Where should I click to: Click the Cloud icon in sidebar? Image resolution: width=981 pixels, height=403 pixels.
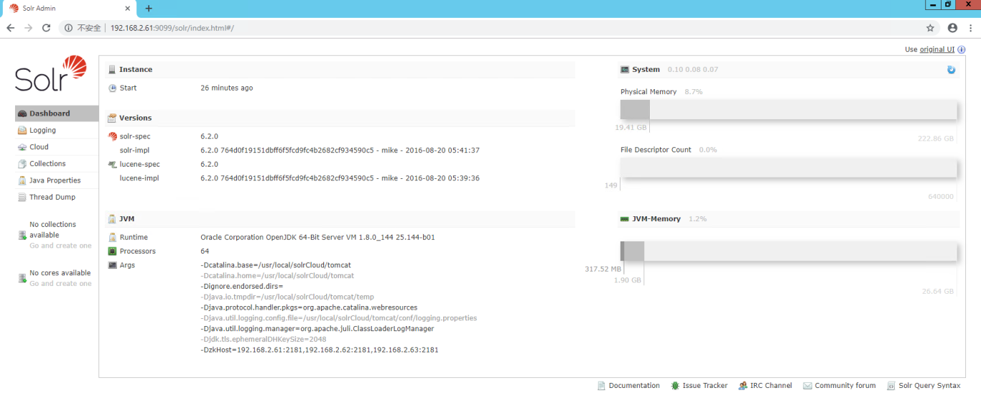click(x=22, y=147)
